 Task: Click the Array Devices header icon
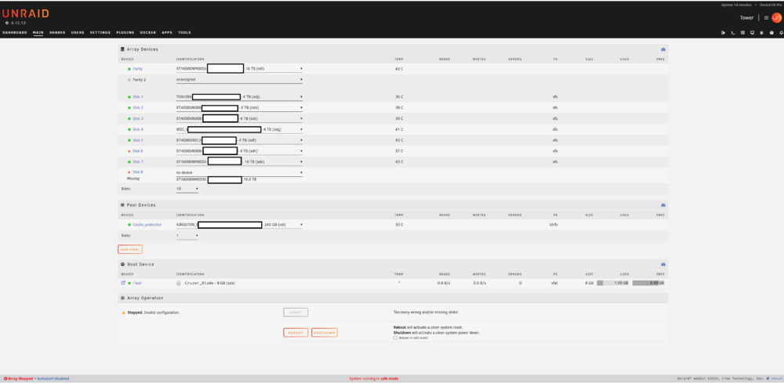click(122, 49)
